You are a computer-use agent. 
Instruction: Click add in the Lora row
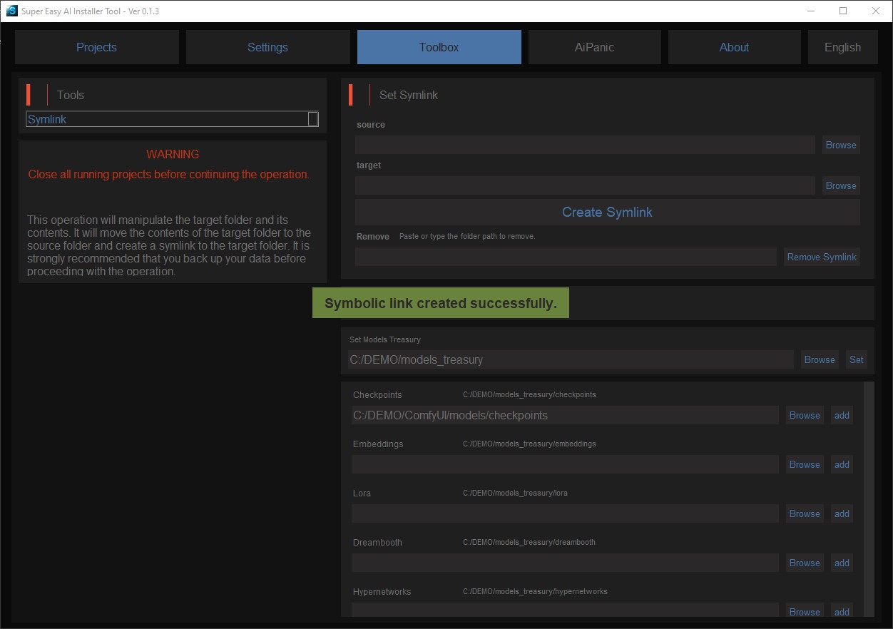pyautogui.click(x=842, y=513)
